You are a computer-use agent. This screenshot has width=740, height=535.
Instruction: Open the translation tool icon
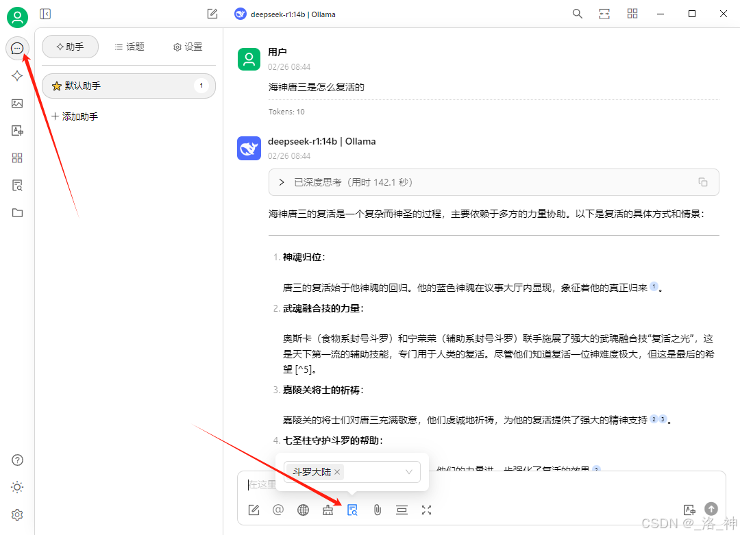(17, 130)
